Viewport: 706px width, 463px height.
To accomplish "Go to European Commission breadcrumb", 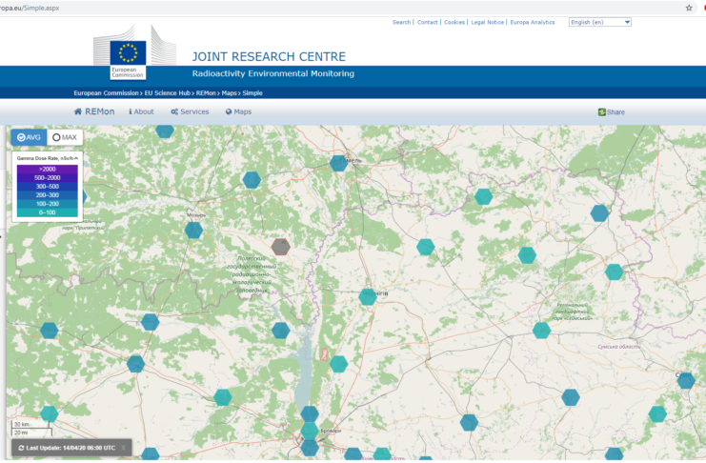I will 107,92.
